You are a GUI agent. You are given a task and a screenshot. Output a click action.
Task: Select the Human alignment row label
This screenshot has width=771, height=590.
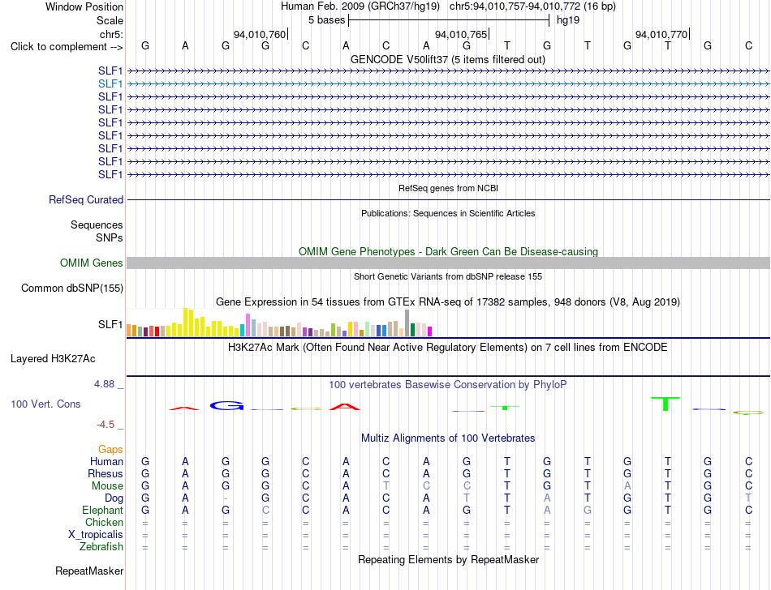[x=106, y=461]
